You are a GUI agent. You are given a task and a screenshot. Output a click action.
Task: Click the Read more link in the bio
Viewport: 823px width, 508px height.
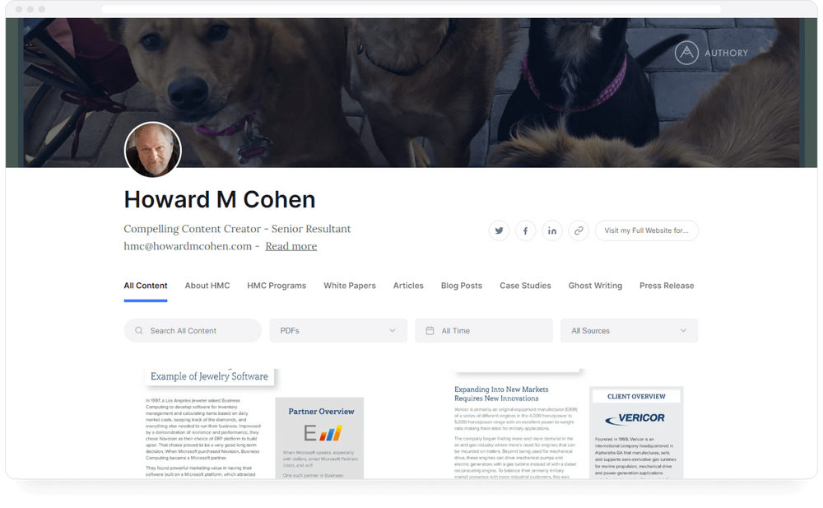pyautogui.click(x=291, y=245)
